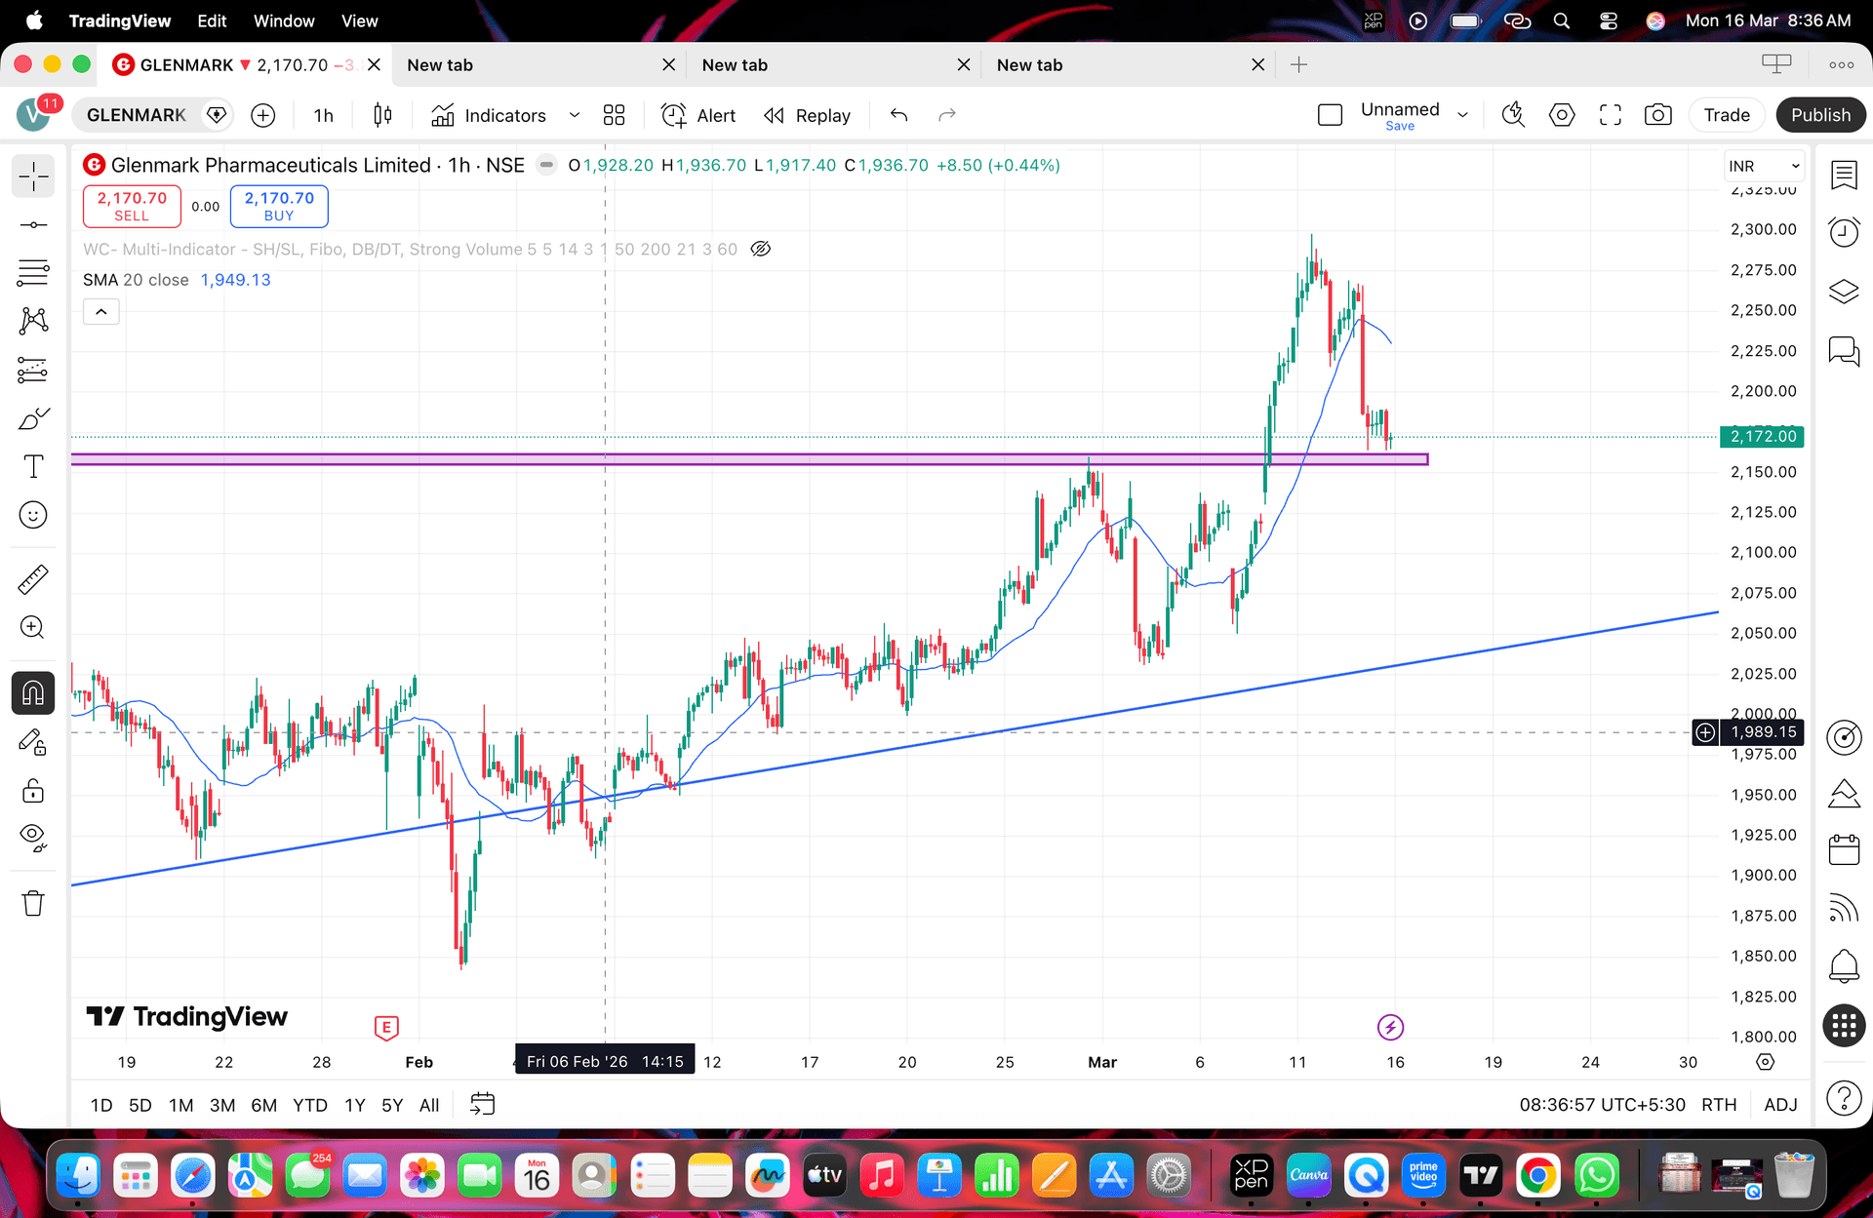
Task: Click the 2,170.70 SELL button
Action: click(x=132, y=206)
